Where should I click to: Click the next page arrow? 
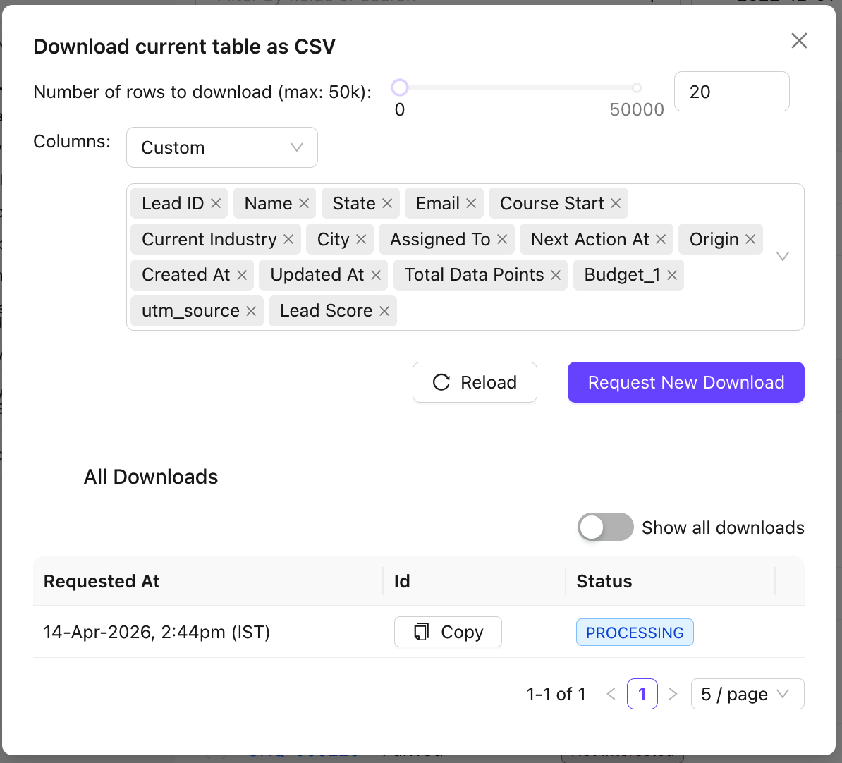[x=673, y=695]
